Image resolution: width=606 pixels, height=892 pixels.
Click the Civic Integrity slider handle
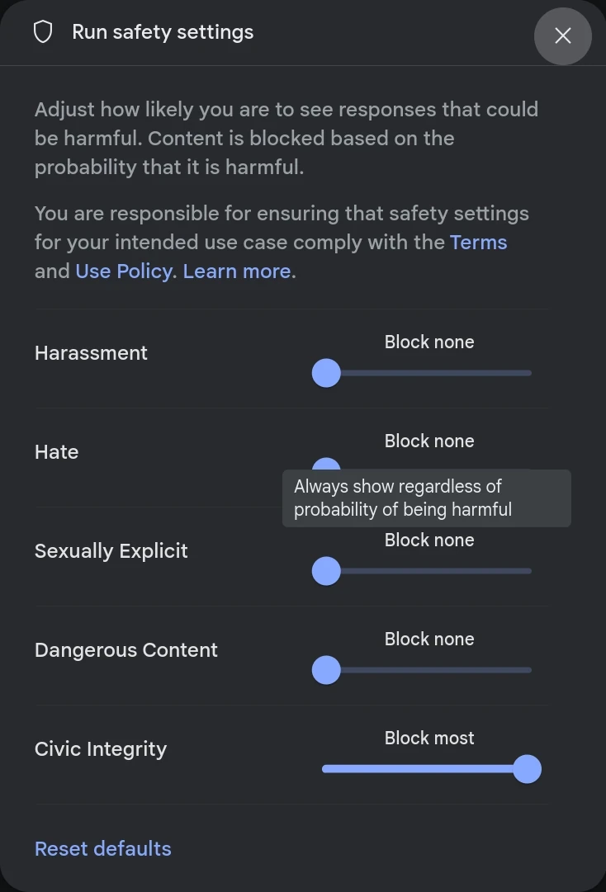click(x=527, y=769)
